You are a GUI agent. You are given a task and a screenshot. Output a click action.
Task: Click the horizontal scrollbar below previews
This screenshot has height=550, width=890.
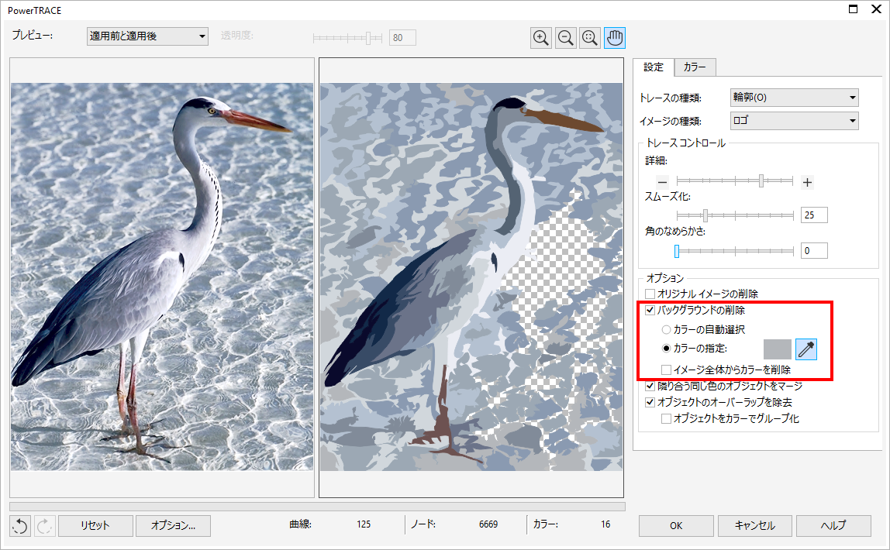tap(317, 507)
